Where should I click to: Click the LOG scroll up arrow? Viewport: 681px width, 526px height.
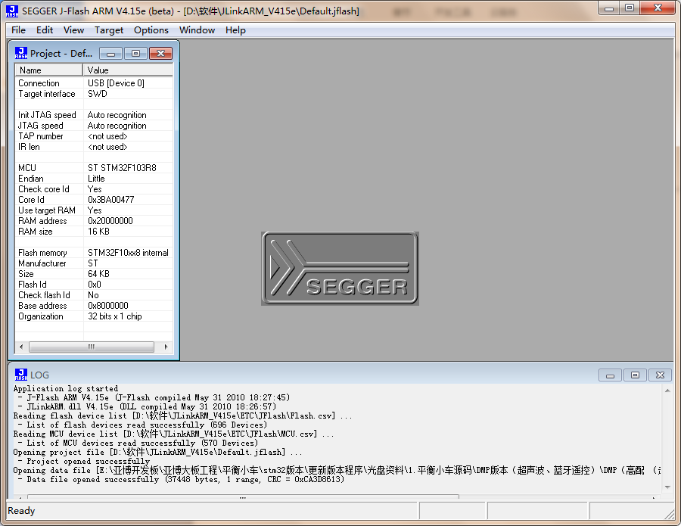(667, 391)
